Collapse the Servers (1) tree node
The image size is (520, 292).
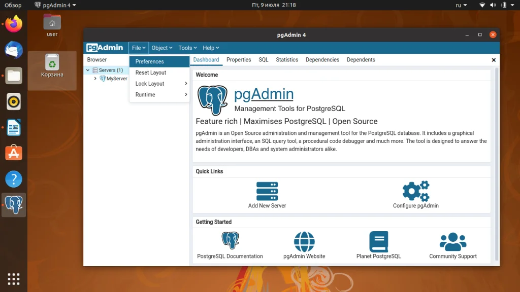pos(88,69)
